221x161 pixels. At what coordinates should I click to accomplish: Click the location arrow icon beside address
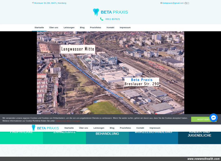pyautogui.click(x=33, y=3)
